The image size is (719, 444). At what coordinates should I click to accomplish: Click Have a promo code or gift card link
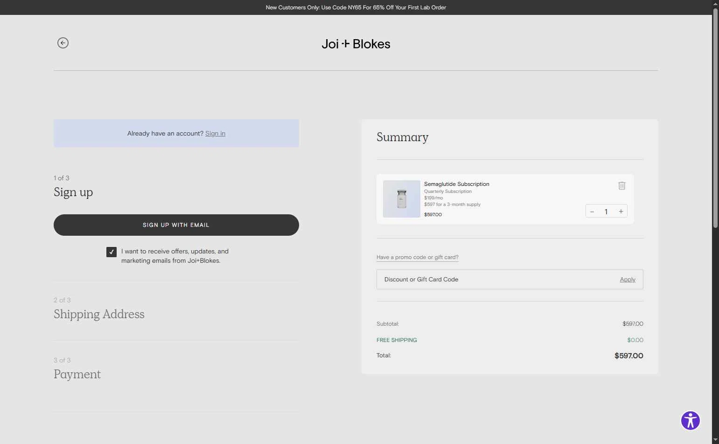[417, 257]
